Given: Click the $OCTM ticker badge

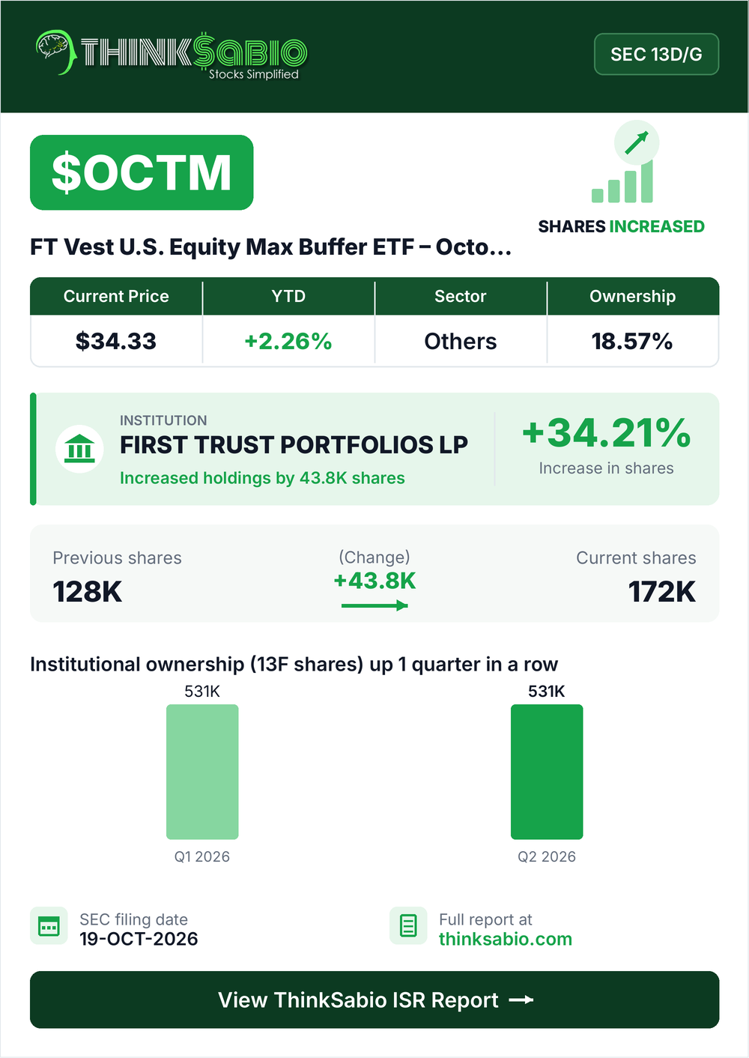Looking at the screenshot, I should [142, 172].
